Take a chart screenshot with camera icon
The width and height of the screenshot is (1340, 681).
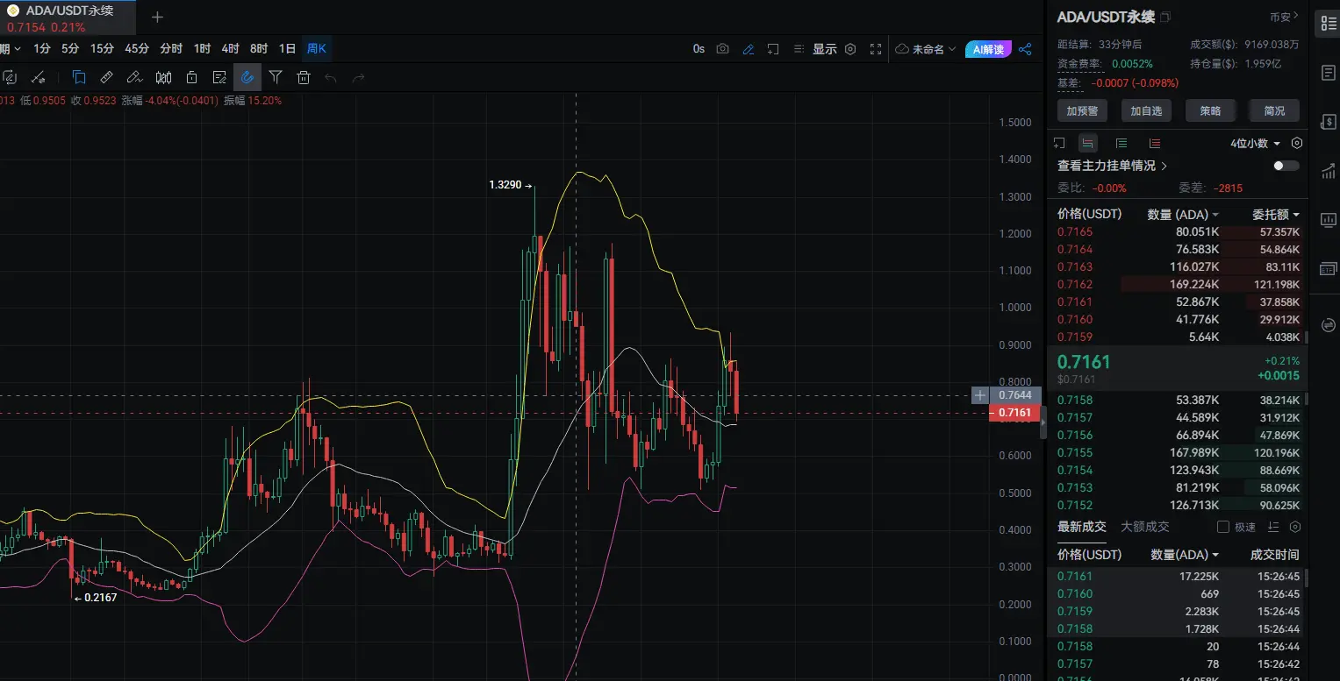(722, 49)
